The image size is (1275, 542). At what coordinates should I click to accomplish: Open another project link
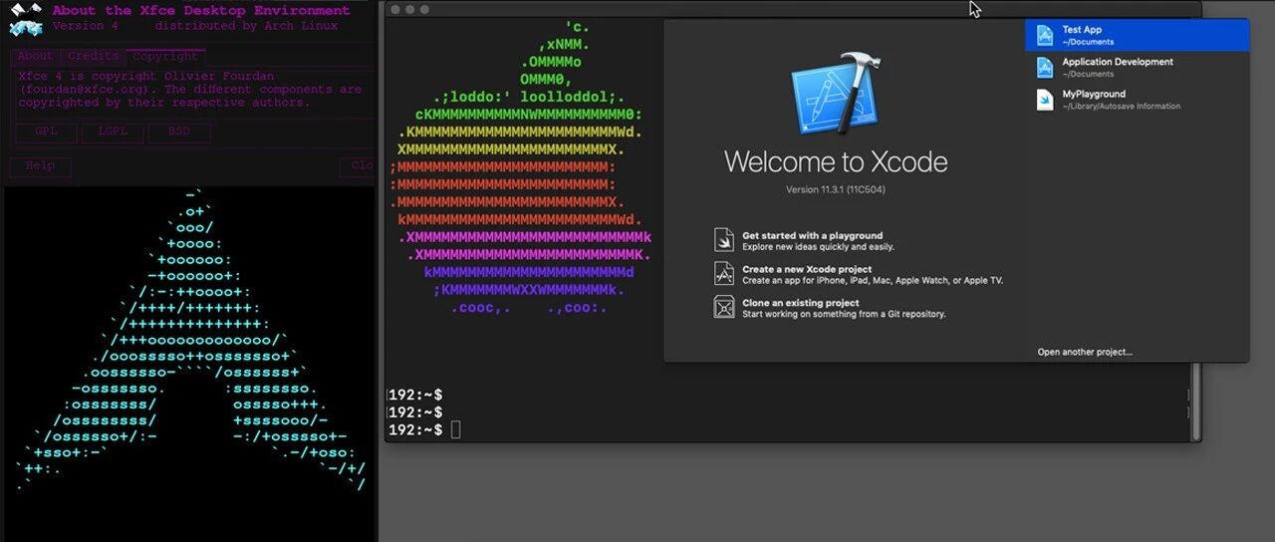click(1085, 352)
